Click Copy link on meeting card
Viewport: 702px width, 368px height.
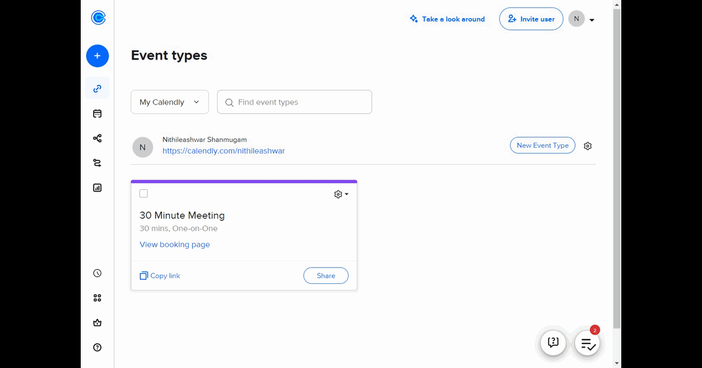(160, 276)
